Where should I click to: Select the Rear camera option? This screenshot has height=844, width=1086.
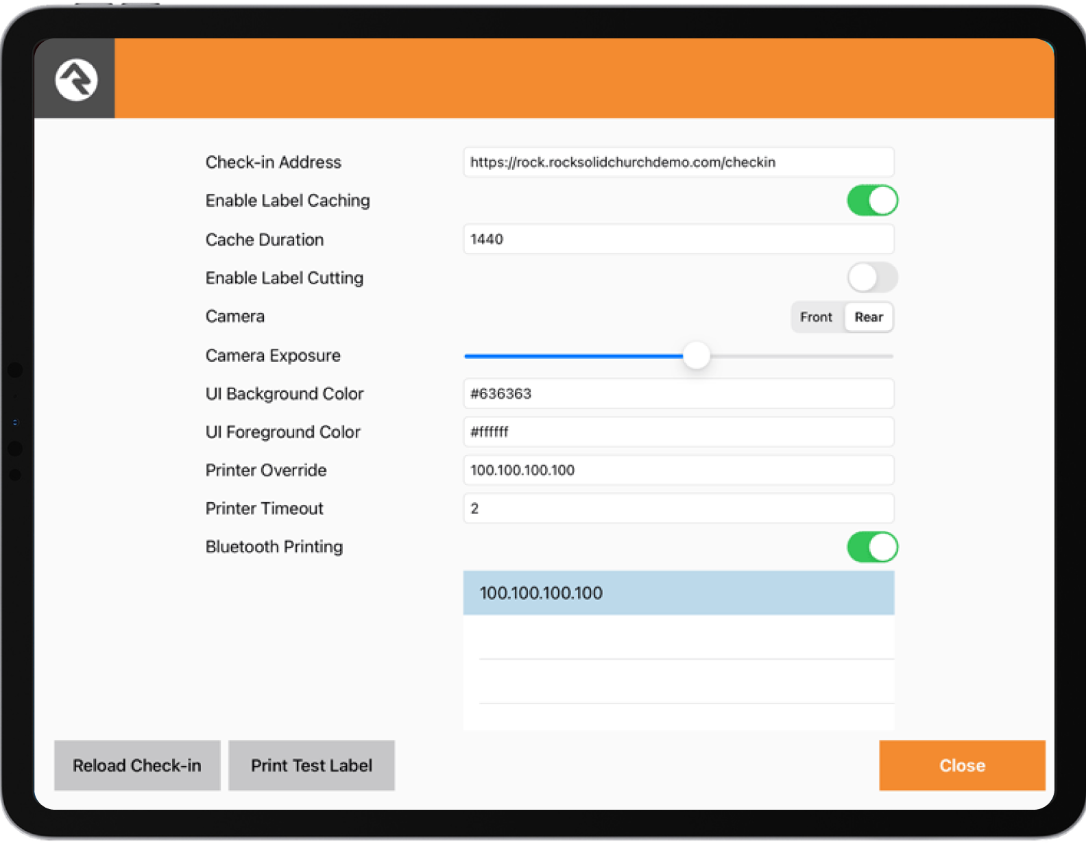click(868, 317)
